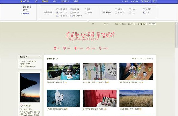The image size is (178, 116).
Task: Toggle the 최근 방명록 checkbox
Action: (57, 9)
